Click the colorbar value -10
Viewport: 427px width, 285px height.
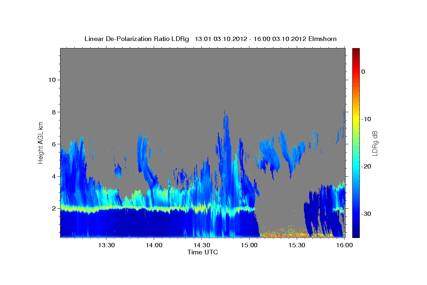coord(366,119)
